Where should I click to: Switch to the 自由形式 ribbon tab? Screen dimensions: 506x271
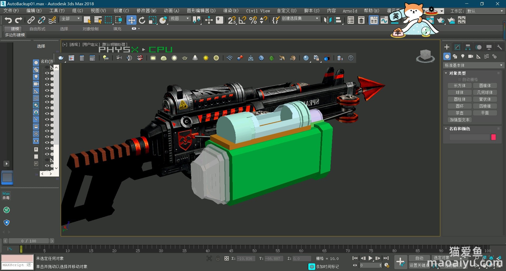[37, 29]
